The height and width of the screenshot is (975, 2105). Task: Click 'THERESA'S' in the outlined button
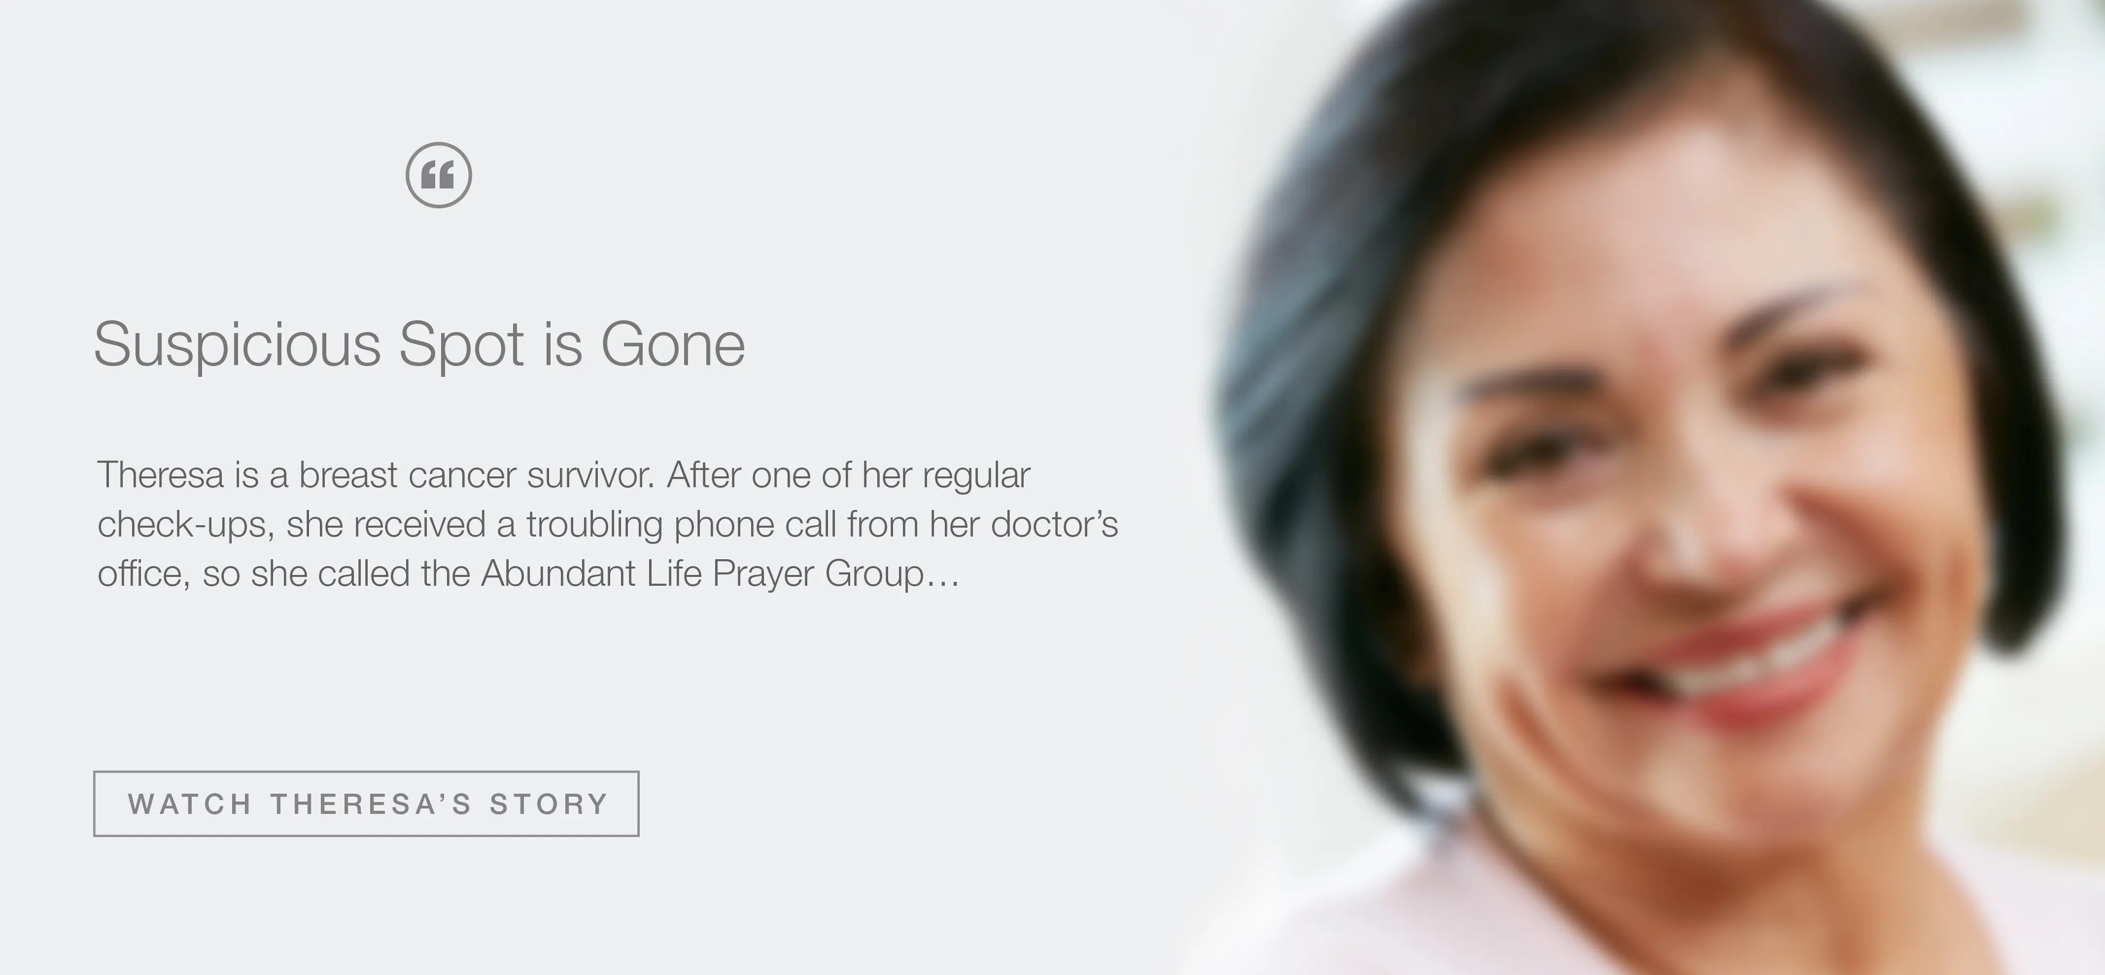click(371, 805)
